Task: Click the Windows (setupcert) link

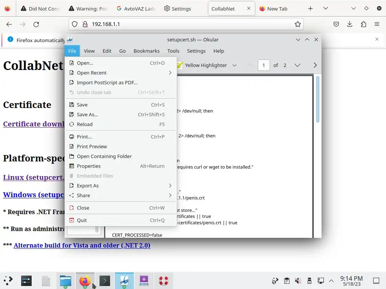Action: 34,195
